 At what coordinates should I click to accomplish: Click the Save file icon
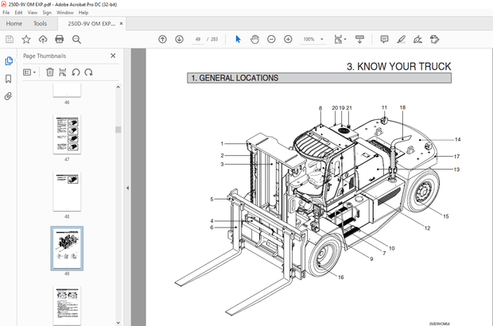(10, 39)
